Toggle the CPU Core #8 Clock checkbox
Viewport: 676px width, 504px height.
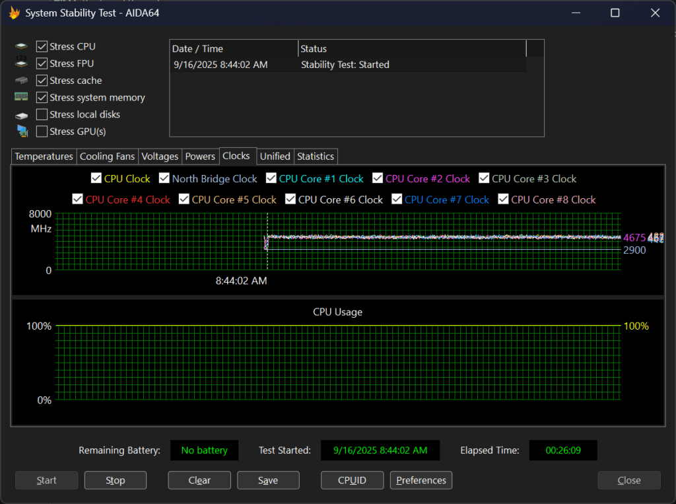click(x=503, y=199)
